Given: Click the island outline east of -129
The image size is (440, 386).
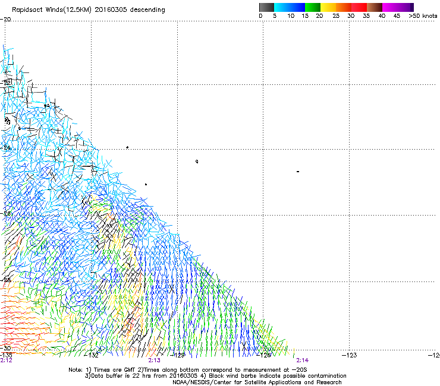Looking at the screenshot, I should coord(197,162).
